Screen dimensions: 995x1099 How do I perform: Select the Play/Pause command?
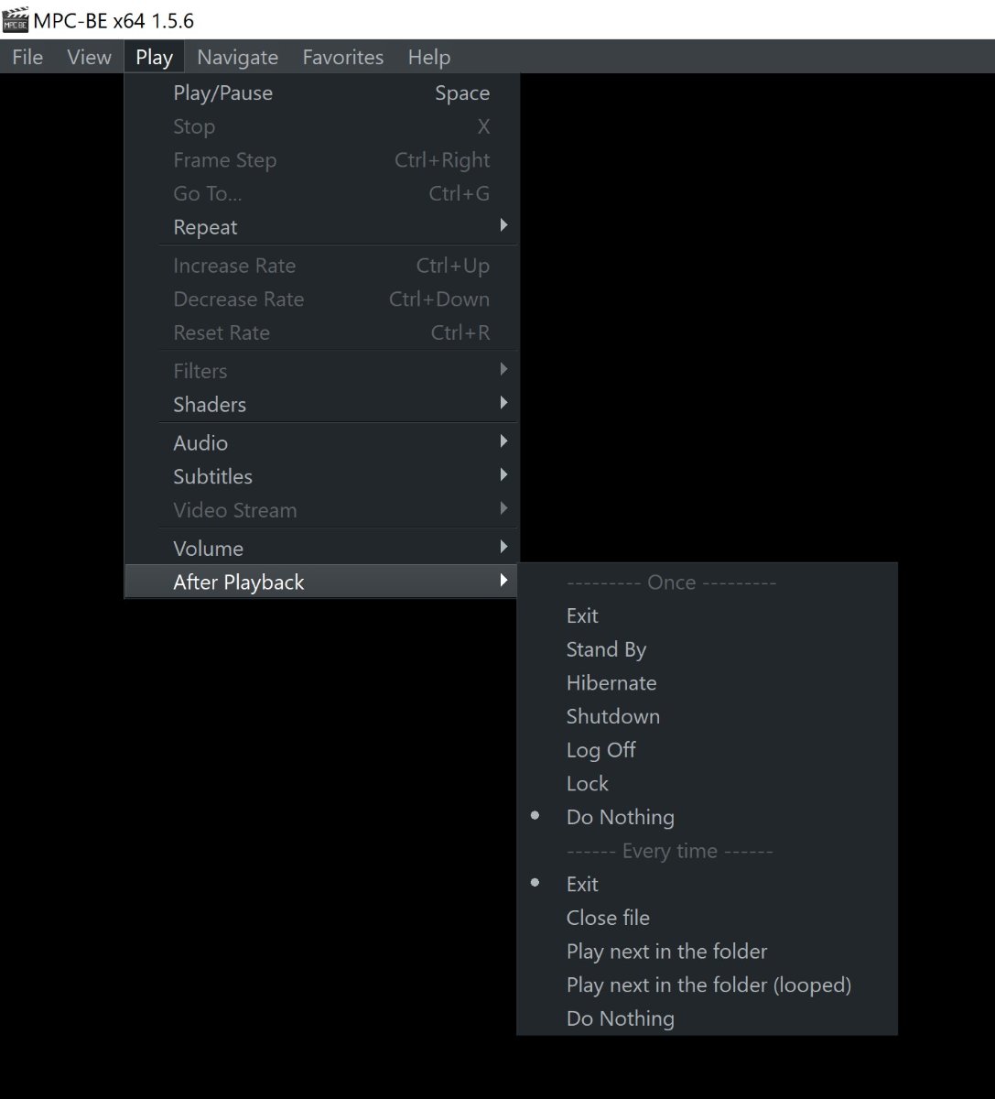tap(222, 92)
